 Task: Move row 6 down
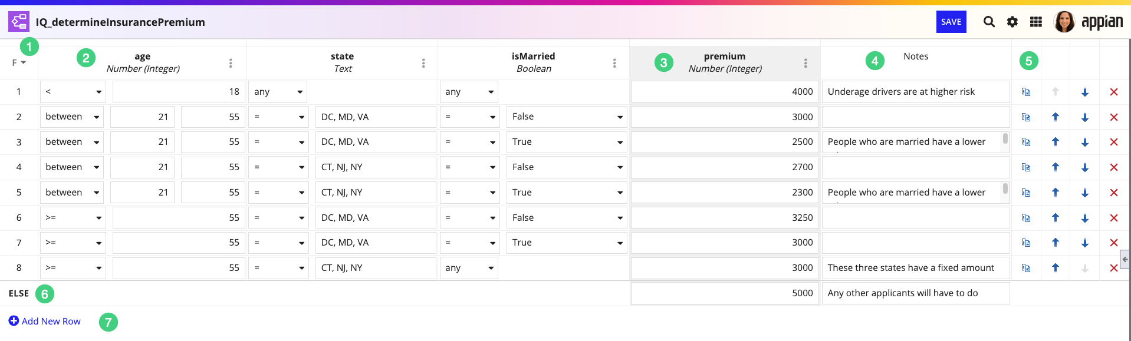click(1085, 218)
